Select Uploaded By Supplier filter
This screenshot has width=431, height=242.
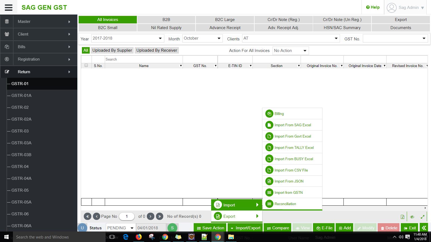pyautogui.click(x=112, y=50)
